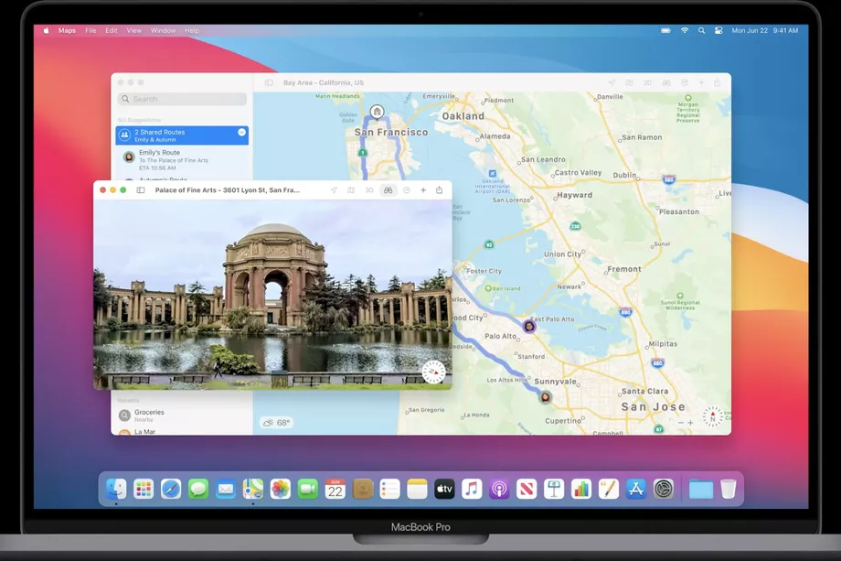
Task: Click the home pin near San Francisco
Action: click(377, 112)
